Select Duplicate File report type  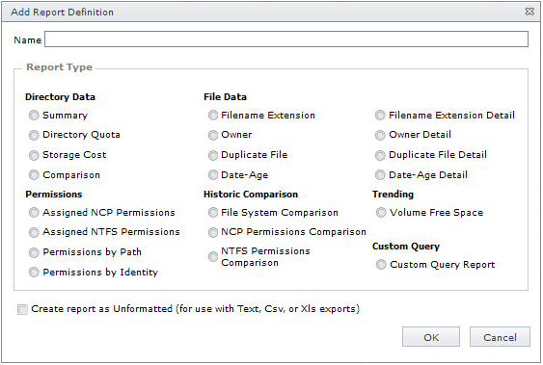(212, 155)
